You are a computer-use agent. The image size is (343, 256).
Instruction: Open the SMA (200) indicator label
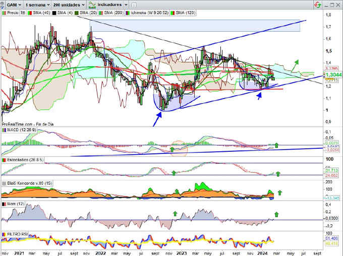click(114, 13)
